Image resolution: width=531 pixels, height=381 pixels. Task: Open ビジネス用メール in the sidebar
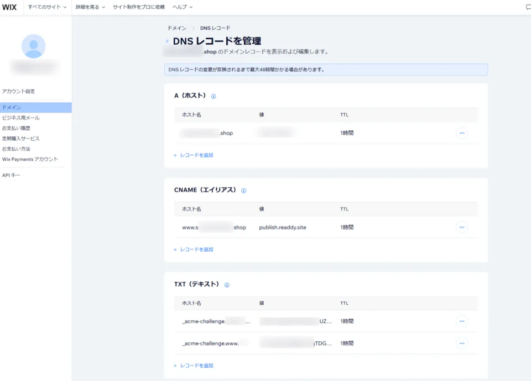click(20, 118)
